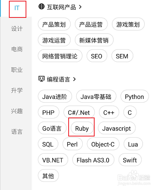Select the IT sidebar tab
Viewport: 161px width, 190px height.
point(17,8)
